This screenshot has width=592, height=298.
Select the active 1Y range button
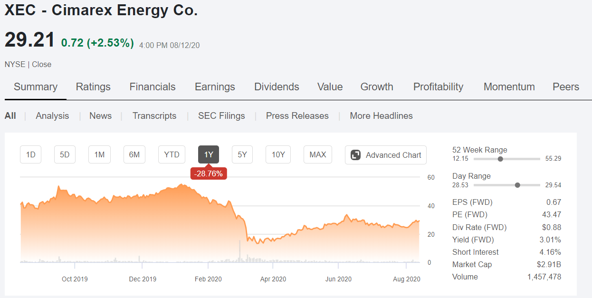tap(209, 154)
